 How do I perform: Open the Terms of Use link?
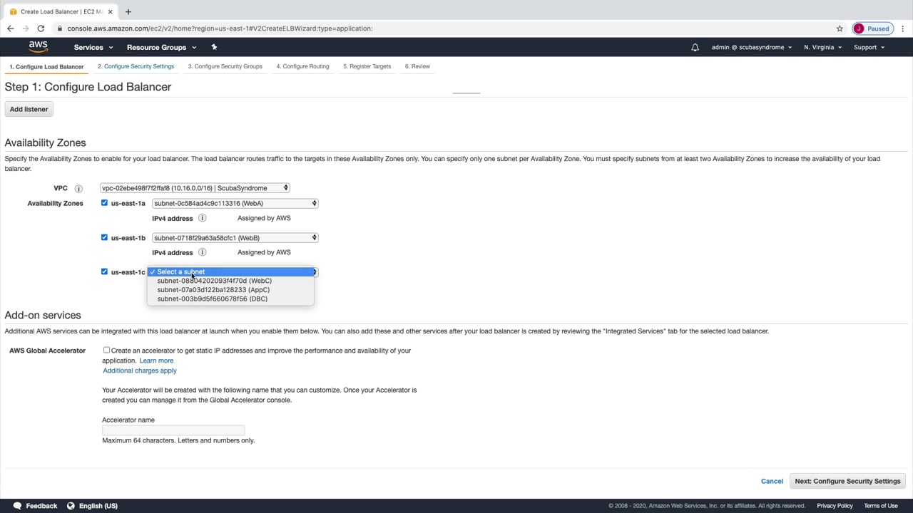coord(881,506)
